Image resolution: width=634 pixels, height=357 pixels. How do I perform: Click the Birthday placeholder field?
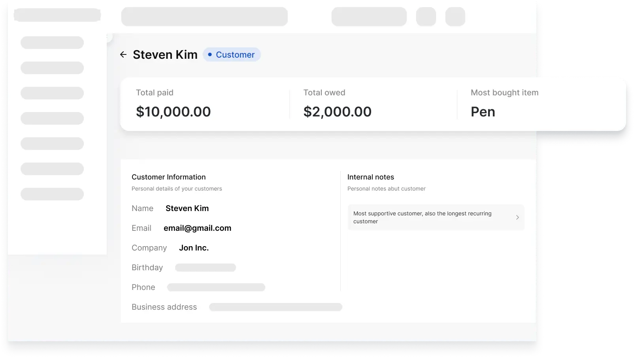click(x=205, y=267)
